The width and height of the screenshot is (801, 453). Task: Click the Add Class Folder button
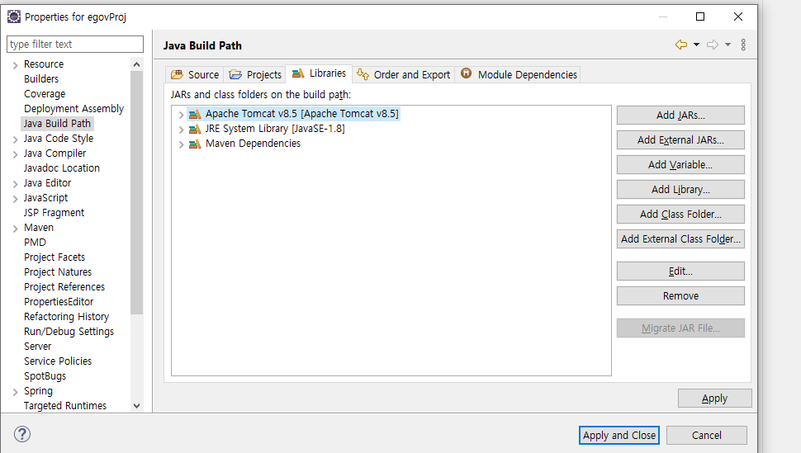(x=680, y=214)
